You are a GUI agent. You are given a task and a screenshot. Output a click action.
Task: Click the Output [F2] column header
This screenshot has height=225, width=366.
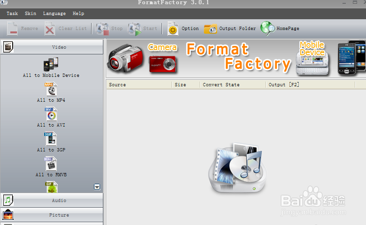(x=311, y=85)
